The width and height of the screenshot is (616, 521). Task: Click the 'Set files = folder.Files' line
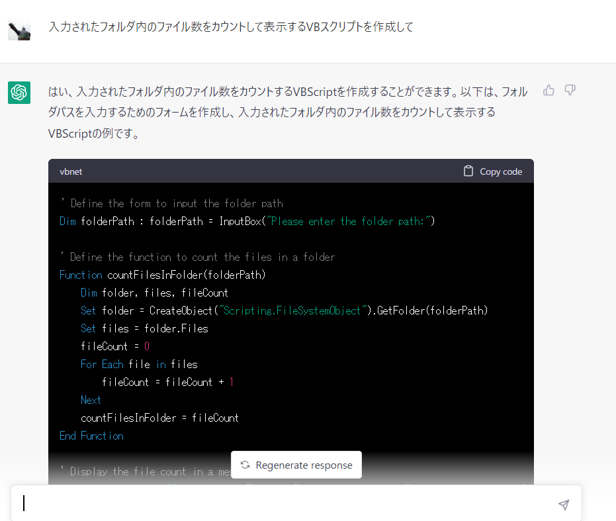pyautogui.click(x=144, y=329)
